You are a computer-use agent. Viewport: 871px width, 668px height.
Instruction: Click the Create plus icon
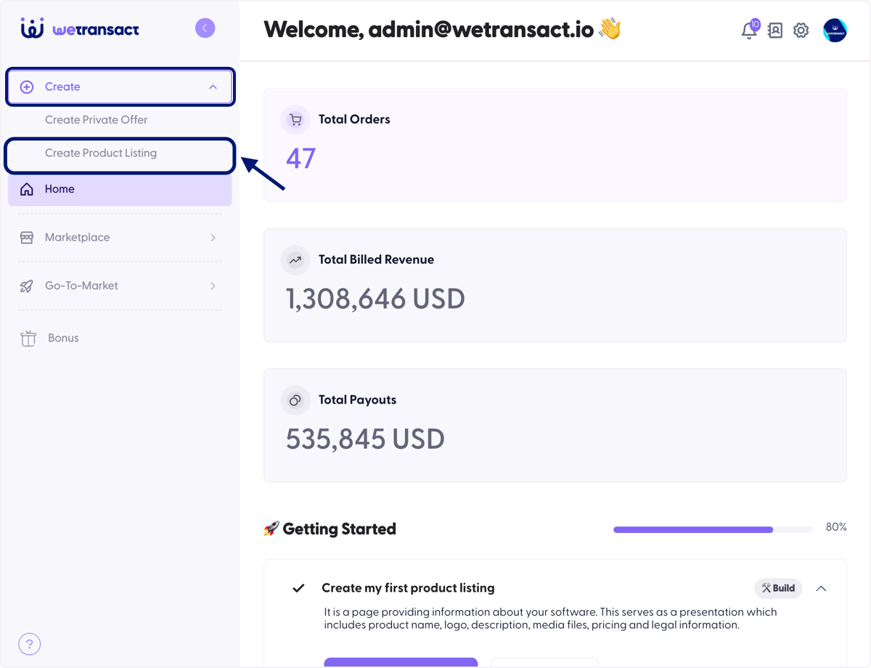(27, 86)
